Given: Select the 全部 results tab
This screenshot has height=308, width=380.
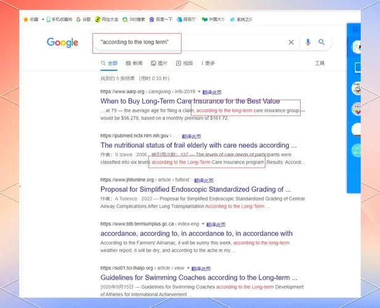Looking at the screenshot, I should click(109, 63).
